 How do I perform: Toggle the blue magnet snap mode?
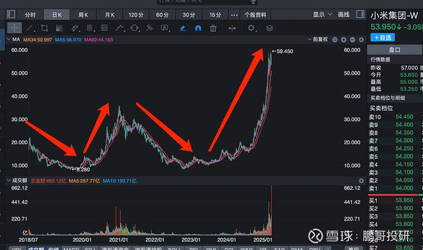tap(198, 28)
